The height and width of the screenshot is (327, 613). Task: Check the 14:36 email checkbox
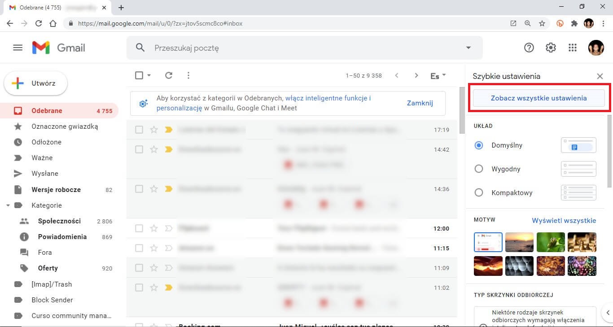pos(139,189)
